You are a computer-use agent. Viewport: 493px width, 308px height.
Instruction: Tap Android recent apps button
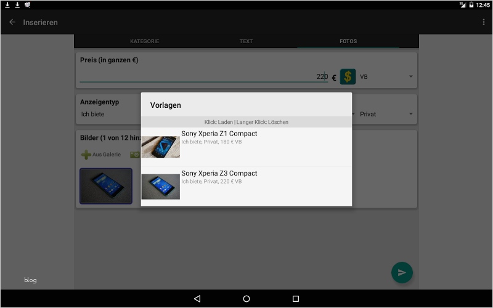(x=296, y=299)
